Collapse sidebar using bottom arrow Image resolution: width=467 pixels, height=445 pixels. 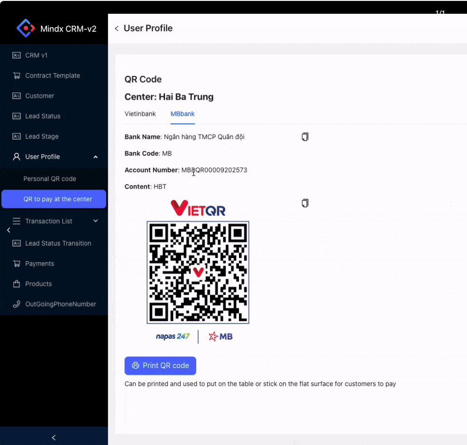(x=54, y=437)
